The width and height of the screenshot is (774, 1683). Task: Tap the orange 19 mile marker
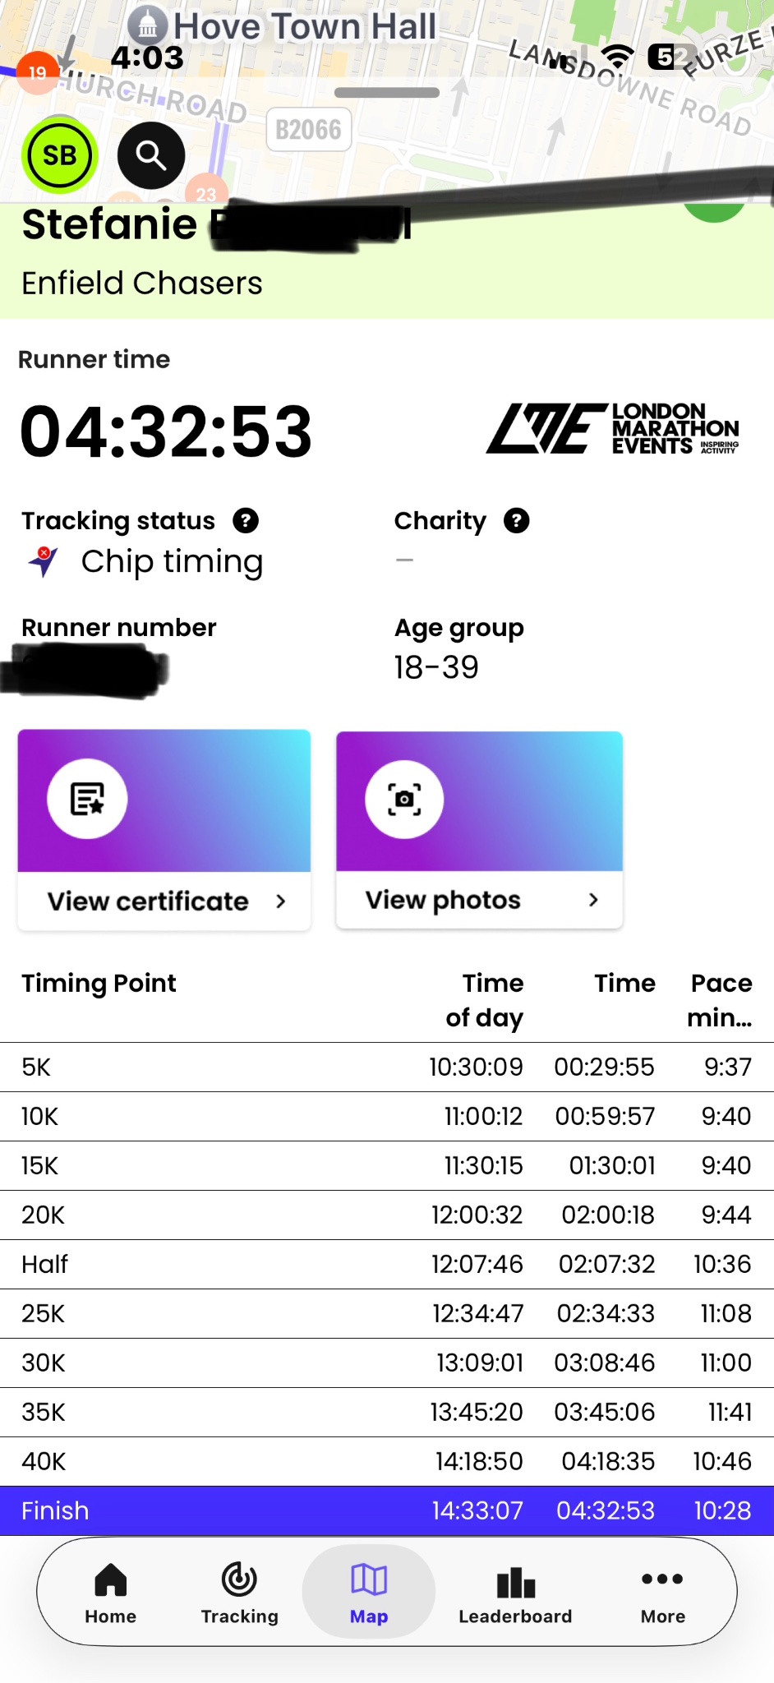pos(37,71)
